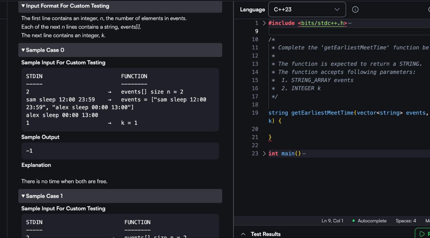Unfold the collapsed #include block arrow
This screenshot has height=238, width=430.
point(264,23)
